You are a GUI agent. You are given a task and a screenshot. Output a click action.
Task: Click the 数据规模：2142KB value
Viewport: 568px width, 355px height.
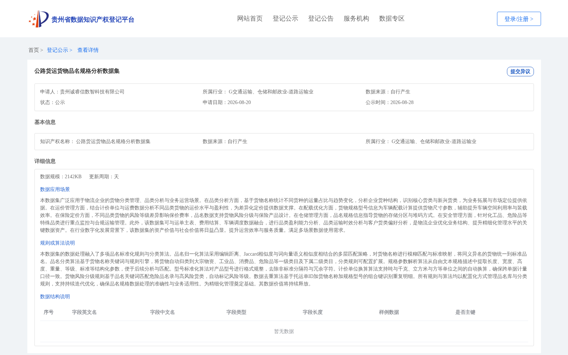tap(61, 176)
